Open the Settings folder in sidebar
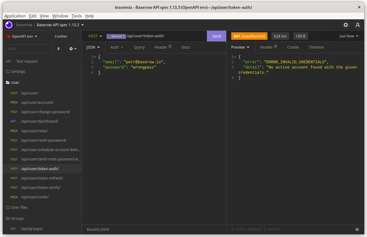 click(x=18, y=72)
